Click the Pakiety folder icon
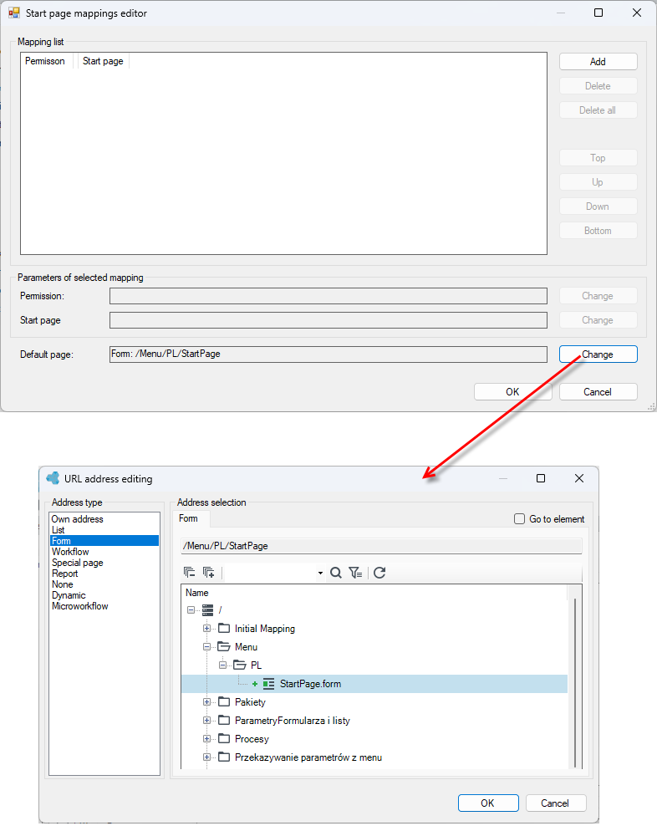 click(x=225, y=701)
